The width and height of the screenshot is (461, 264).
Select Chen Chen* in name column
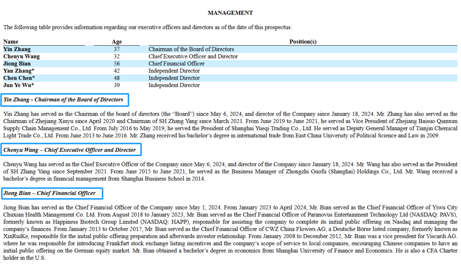pos(19,78)
